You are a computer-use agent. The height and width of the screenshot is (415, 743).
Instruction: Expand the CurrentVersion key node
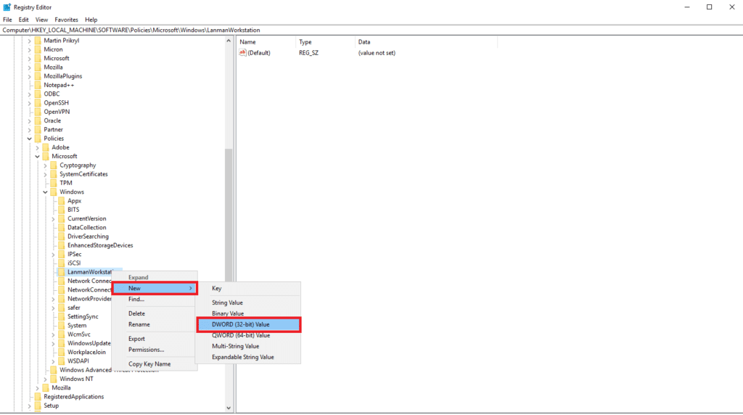[53, 218]
